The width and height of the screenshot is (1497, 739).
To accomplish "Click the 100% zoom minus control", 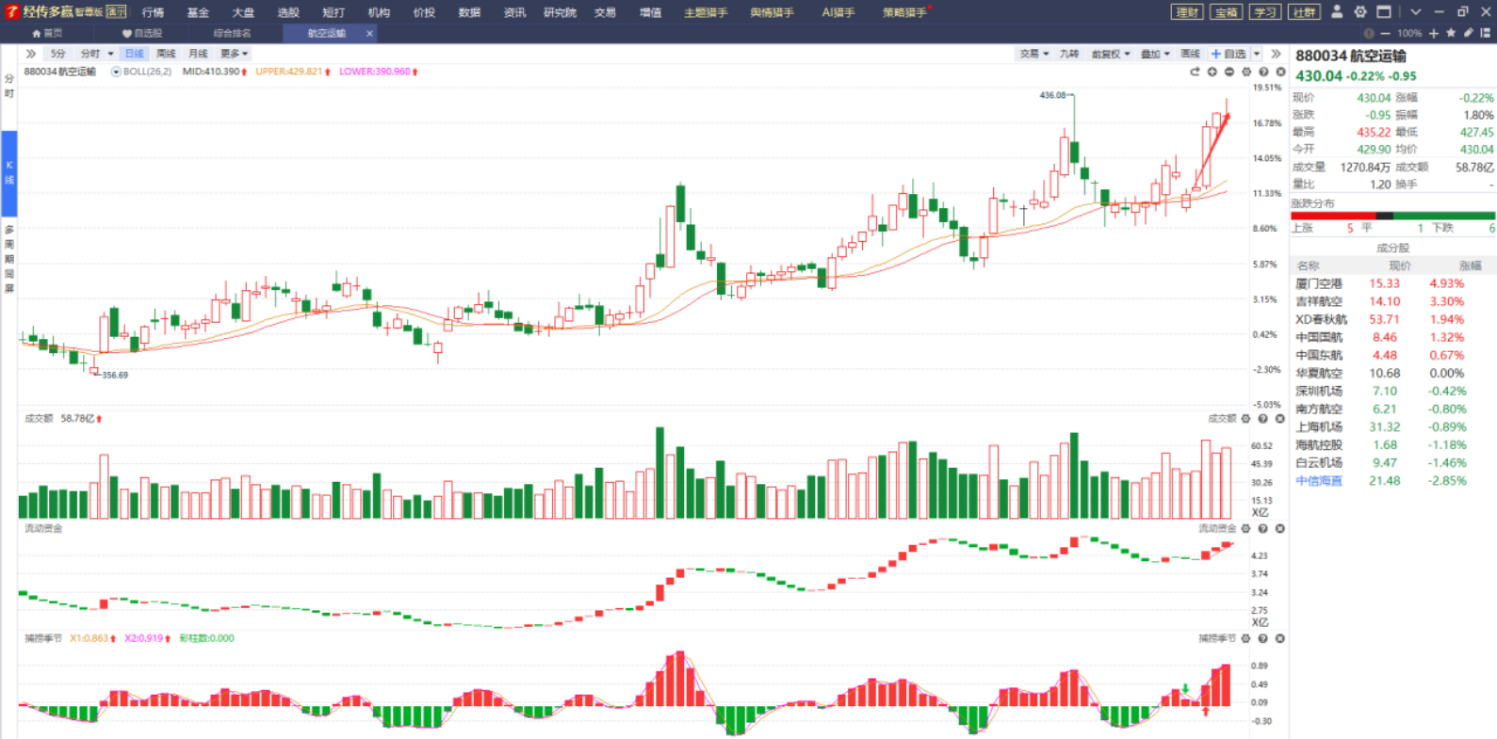I will click(1385, 33).
